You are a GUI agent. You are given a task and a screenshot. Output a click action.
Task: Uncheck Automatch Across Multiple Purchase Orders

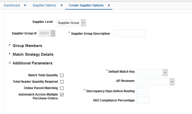[x=62, y=94]
